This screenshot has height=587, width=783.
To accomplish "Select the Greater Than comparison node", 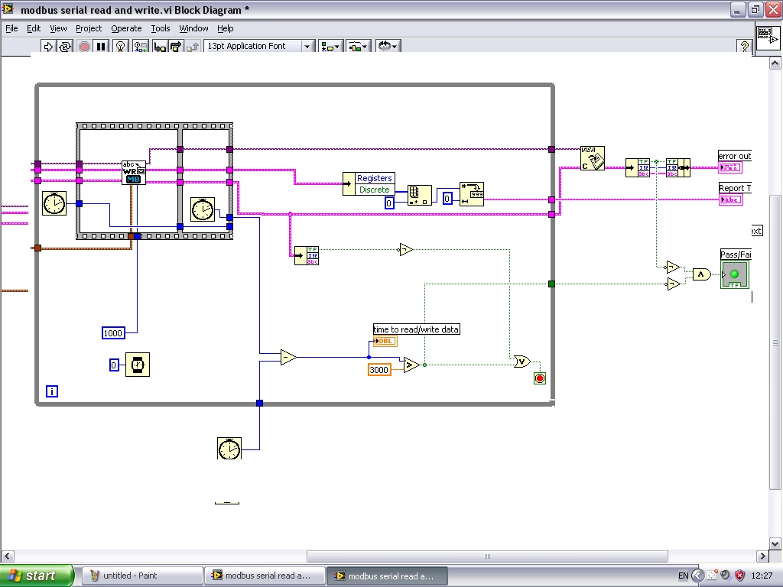I will 411,365.
